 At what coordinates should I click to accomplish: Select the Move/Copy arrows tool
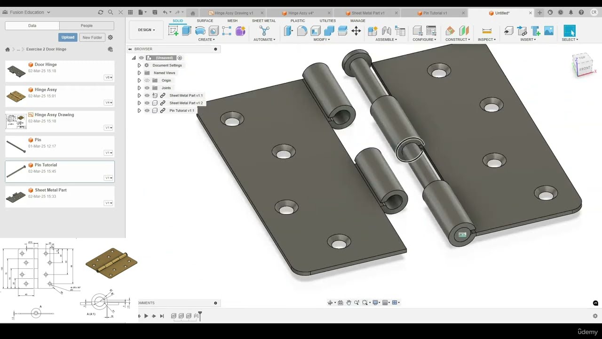(356, 31)
